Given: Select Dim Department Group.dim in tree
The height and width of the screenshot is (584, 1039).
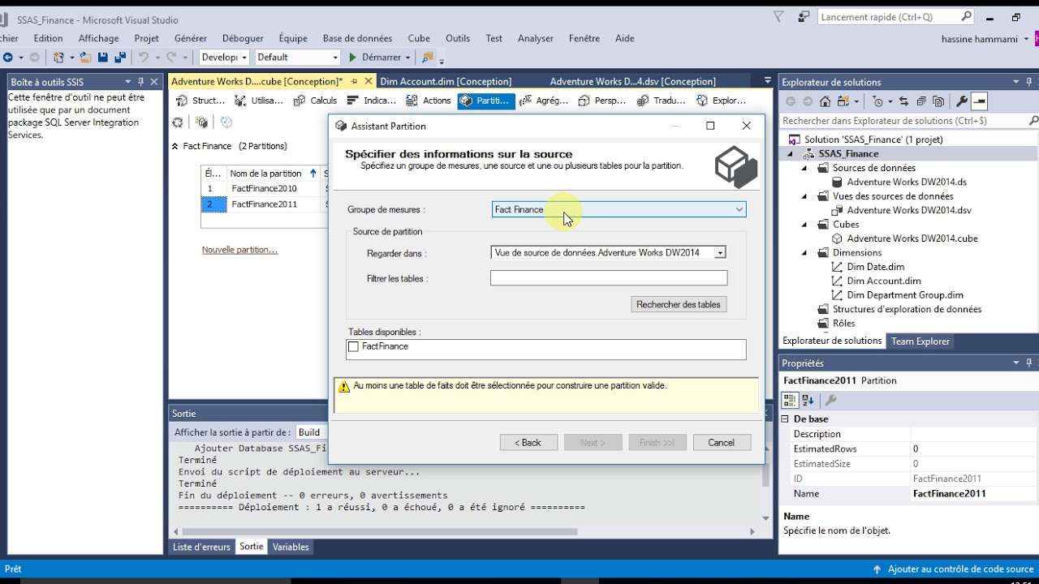Looking at the screenshot, I should pyautogui.click(x=905, y=295).
